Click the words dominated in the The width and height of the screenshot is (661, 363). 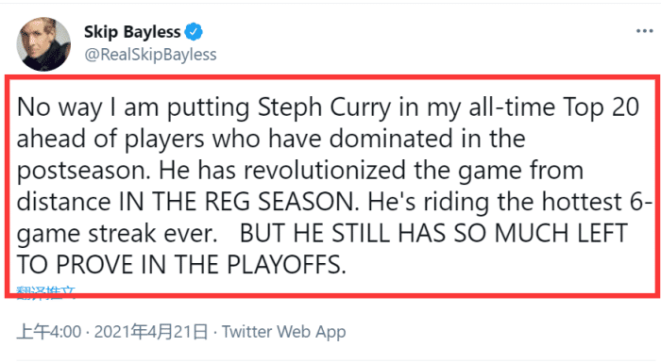(x=427, y=139)
